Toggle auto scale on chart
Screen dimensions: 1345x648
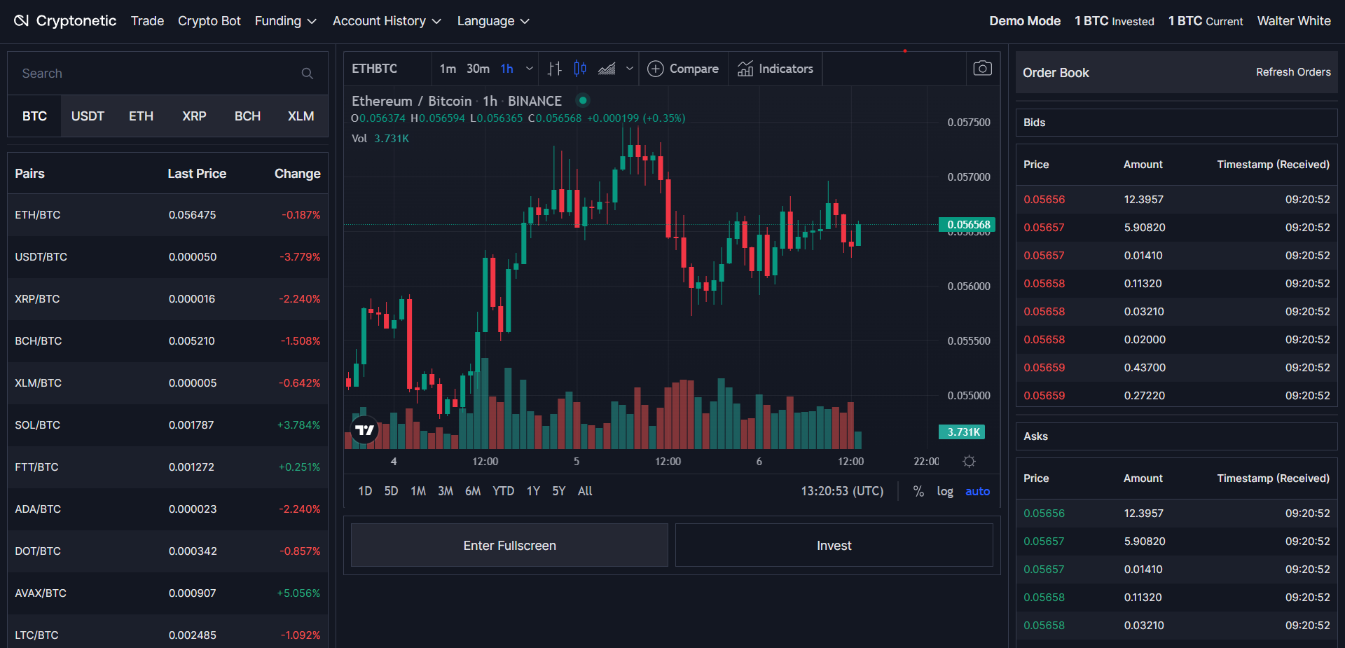pyautogui.click(x=977, y=491)
